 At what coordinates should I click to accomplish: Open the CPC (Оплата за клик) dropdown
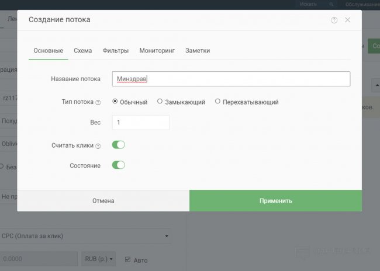[x=85, y=236]
